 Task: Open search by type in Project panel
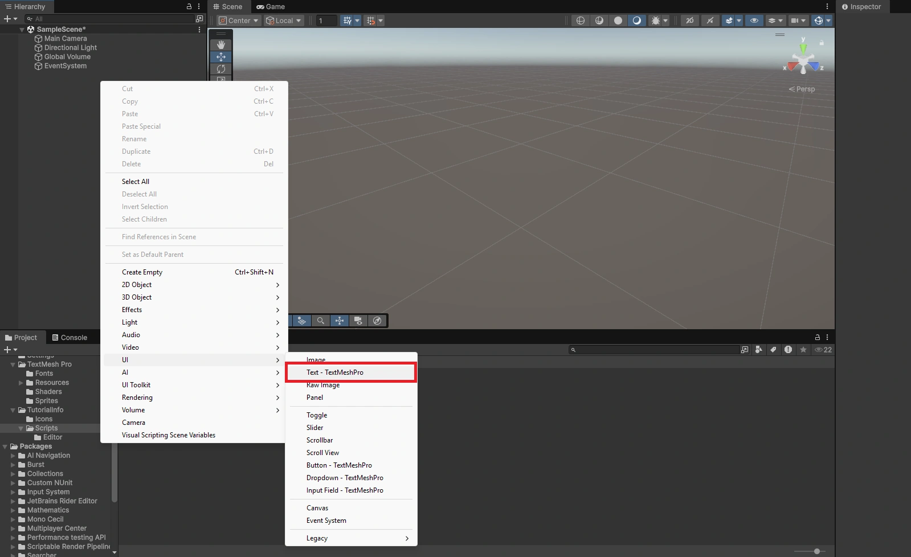pos(758,350)
